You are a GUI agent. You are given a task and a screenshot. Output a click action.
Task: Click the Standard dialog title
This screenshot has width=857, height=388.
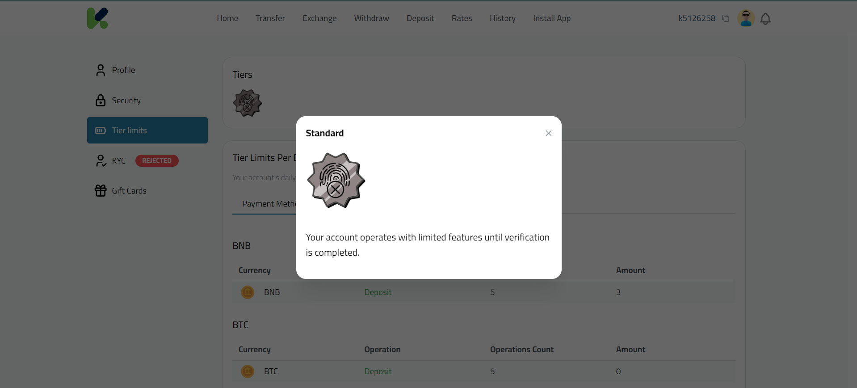coord(325,133)
